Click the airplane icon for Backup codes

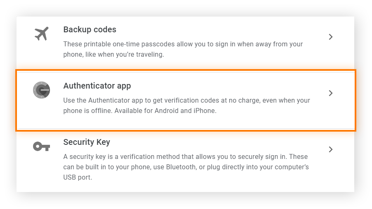tap(41, 34)
